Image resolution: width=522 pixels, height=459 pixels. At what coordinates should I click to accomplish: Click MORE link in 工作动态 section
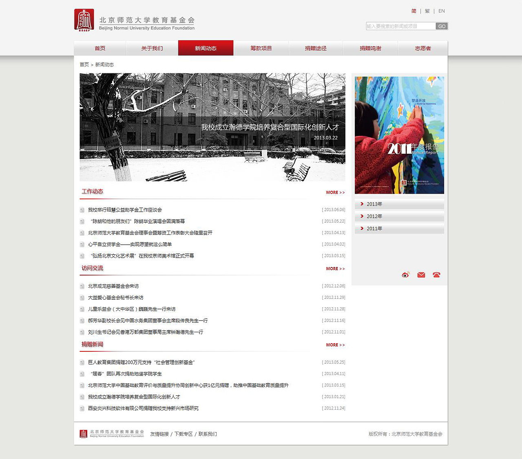point(335,192)
